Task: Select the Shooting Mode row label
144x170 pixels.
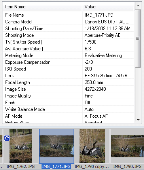Action: (x=19, y=35)
